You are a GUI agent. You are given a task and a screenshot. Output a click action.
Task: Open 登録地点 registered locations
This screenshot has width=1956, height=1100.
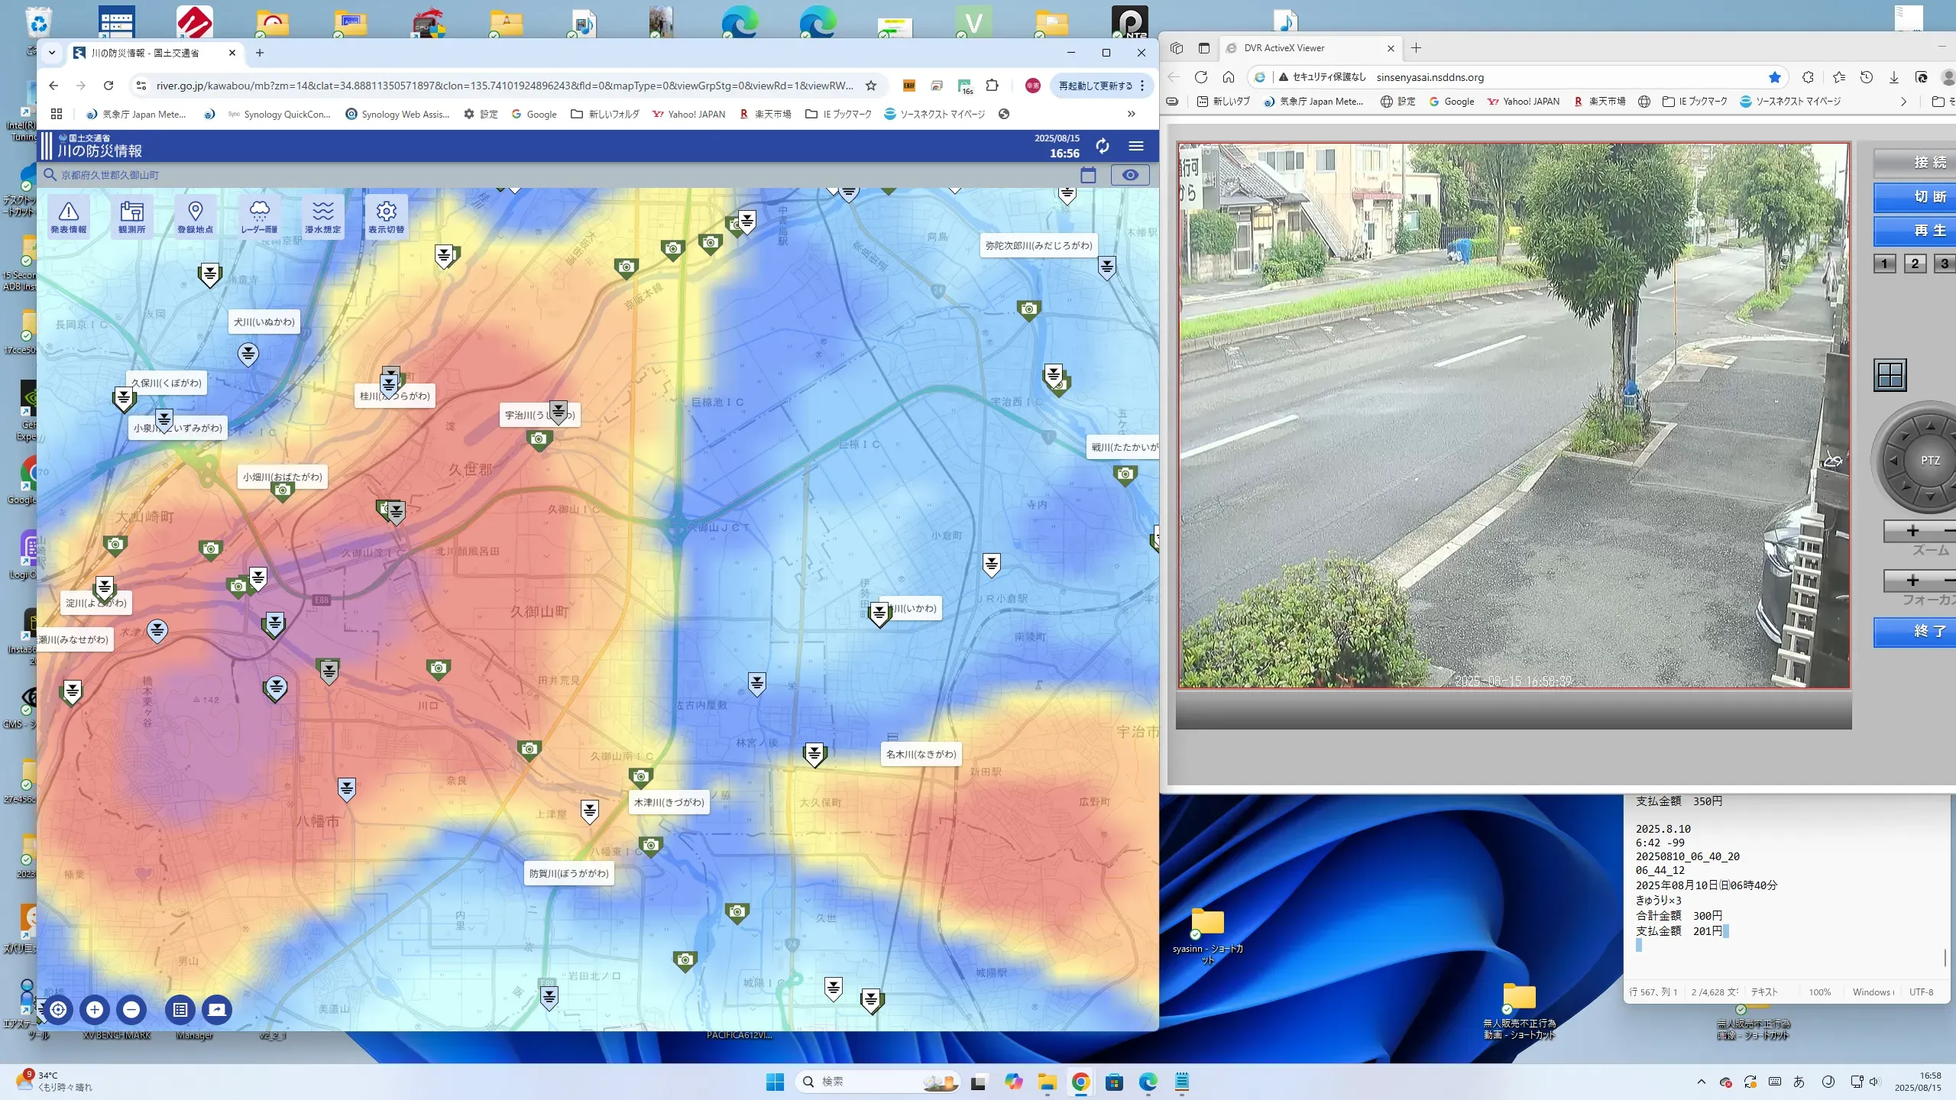coord(195,216)
